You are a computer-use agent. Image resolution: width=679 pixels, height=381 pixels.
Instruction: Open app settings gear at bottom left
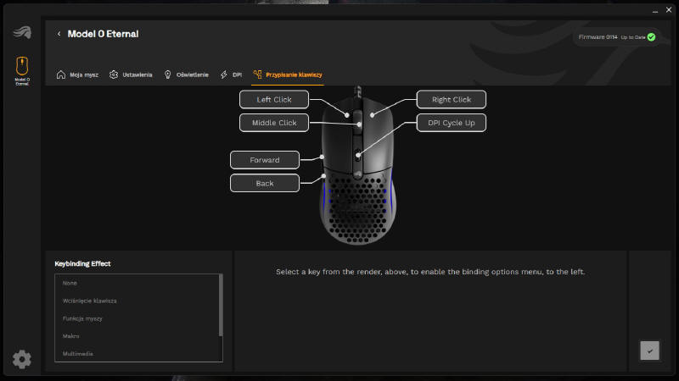(22, 359)
